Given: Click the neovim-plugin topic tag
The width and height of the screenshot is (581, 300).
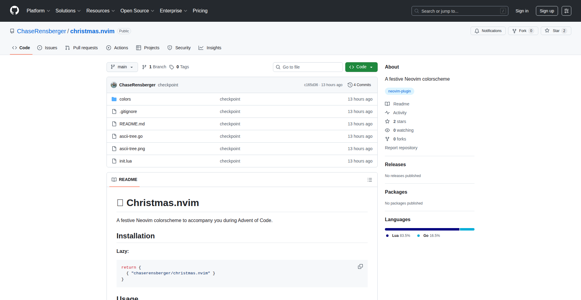Looking at the screenshot, I should (x=399, y=91).
